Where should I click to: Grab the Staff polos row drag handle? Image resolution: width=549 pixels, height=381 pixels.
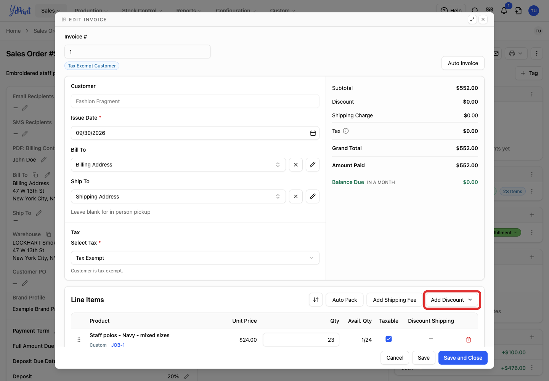(x=79, y=339)
